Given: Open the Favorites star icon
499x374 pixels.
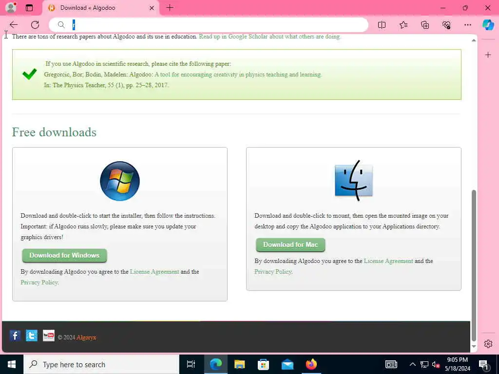Looking at the screenshot, I should point(403,25).
